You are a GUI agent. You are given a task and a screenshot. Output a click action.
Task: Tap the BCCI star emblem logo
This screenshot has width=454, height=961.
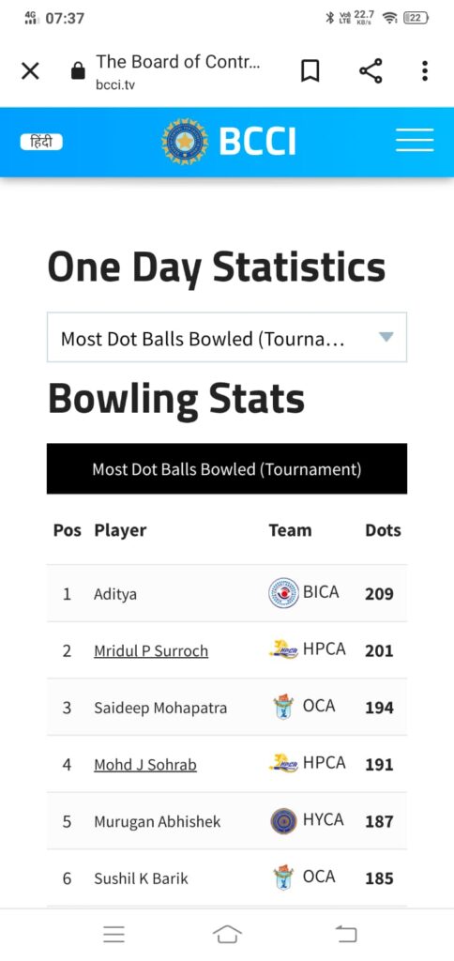point(185,142)
